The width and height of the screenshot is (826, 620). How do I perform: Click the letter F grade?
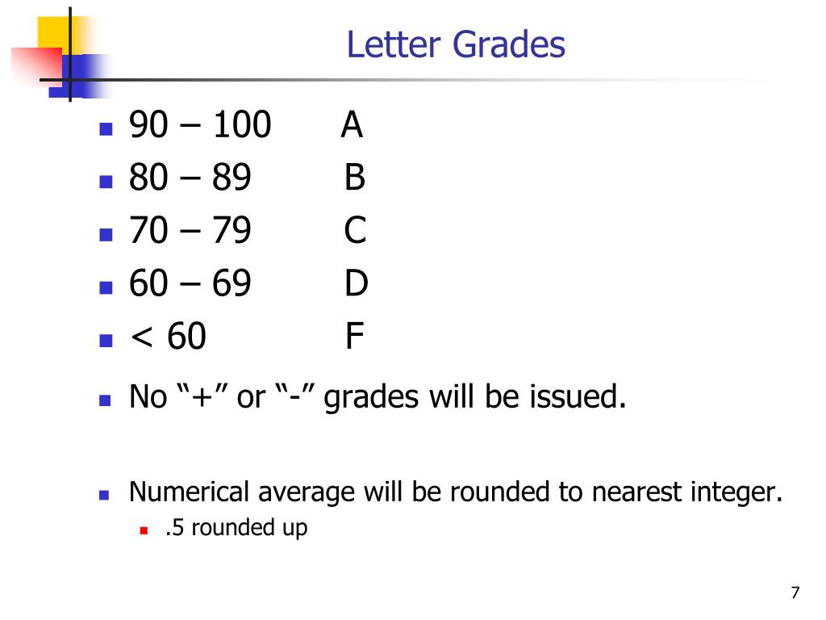[x=355, y=336]
